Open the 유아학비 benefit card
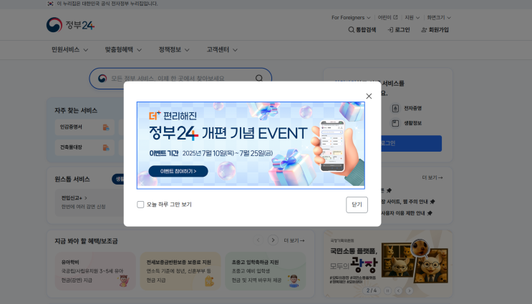This screenshot has height=304, width=532. pyautogui.click(x=95, y=271)
